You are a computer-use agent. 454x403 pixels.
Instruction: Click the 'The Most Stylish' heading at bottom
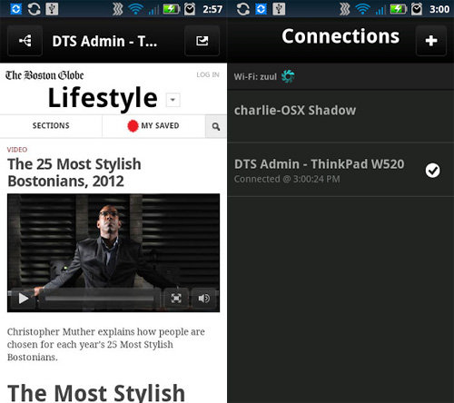tap(96, 393)
